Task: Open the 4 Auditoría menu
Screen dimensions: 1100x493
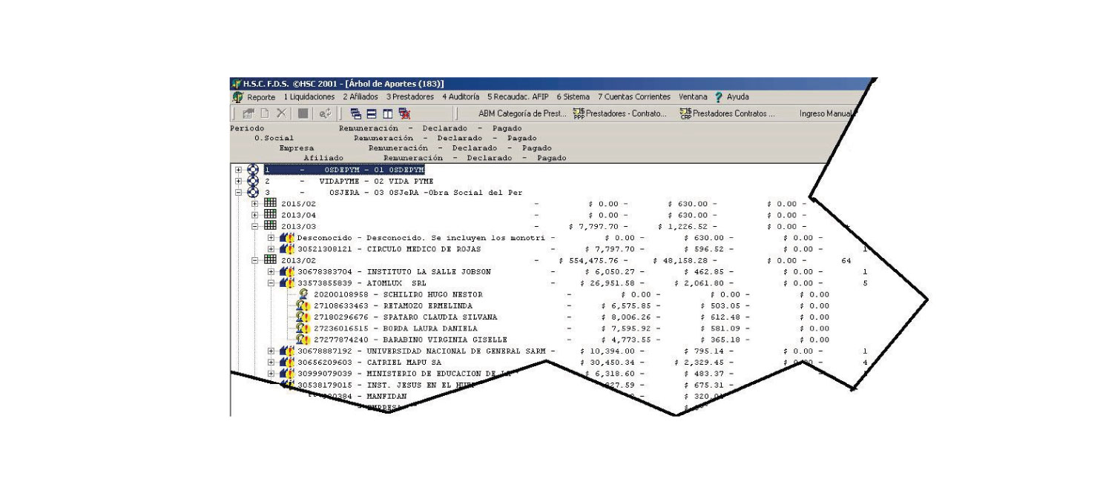Action: (461, 97)
